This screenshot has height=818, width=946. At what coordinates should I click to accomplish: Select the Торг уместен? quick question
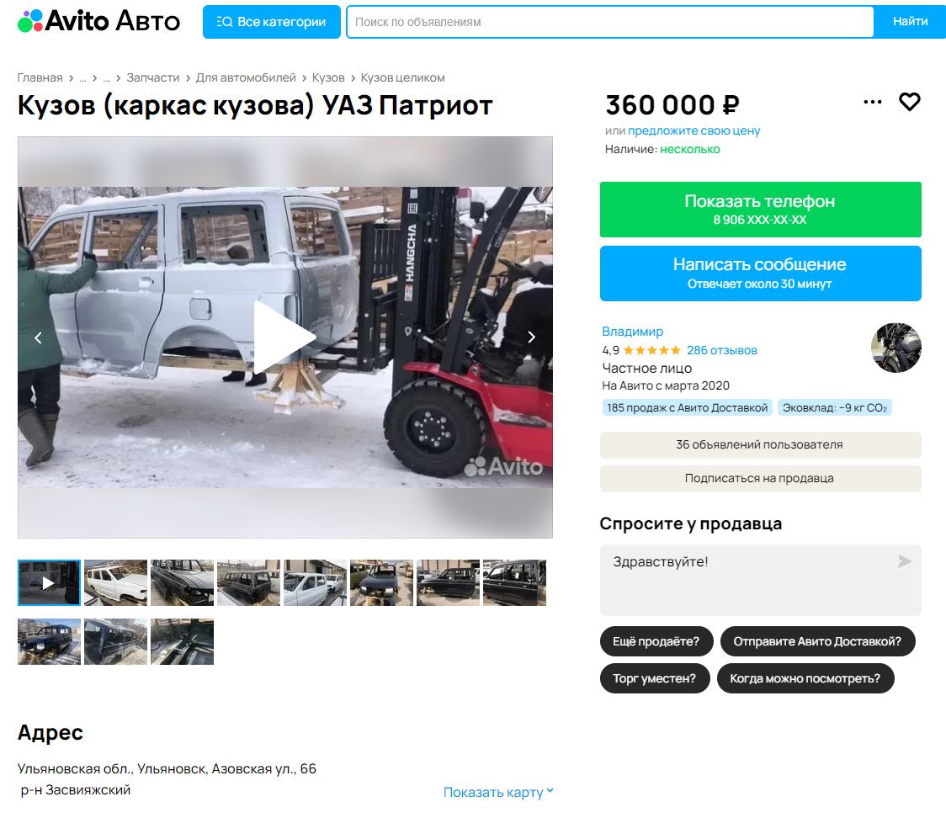[655, 678]
